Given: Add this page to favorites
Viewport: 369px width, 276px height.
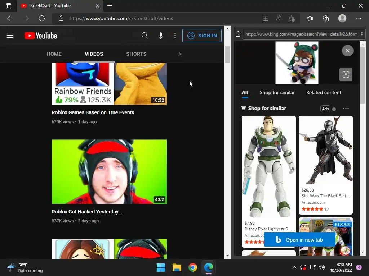Looking at the screenshot, I should [x=292, y=18].
